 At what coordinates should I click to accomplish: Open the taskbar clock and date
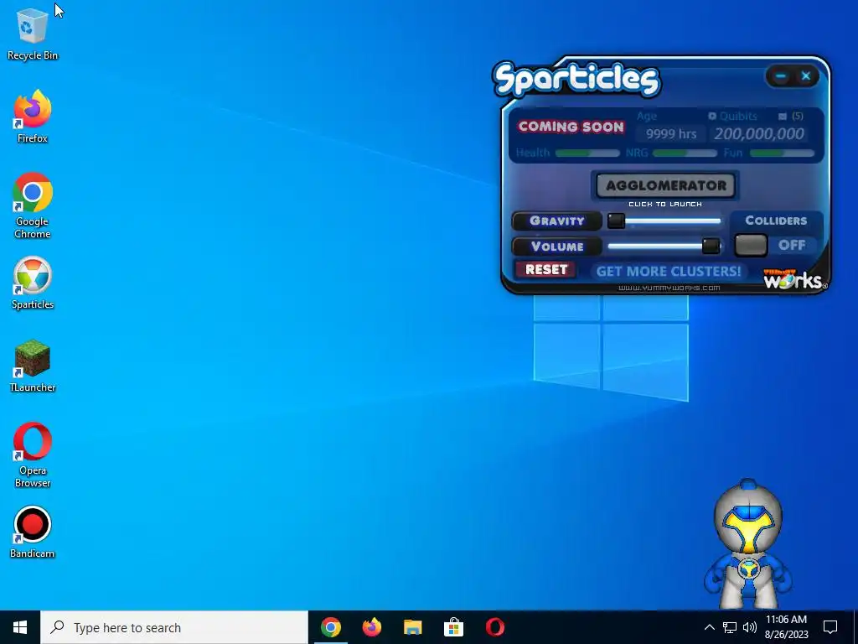click(786, 627)
